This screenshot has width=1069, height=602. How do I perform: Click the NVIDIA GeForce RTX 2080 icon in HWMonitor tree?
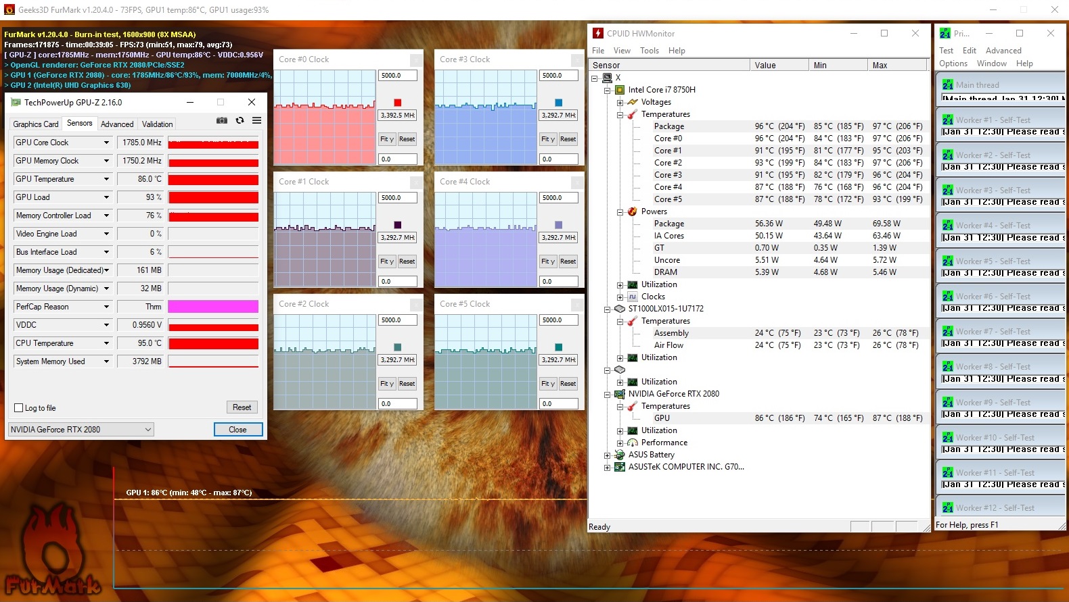(x=620, y=394)
